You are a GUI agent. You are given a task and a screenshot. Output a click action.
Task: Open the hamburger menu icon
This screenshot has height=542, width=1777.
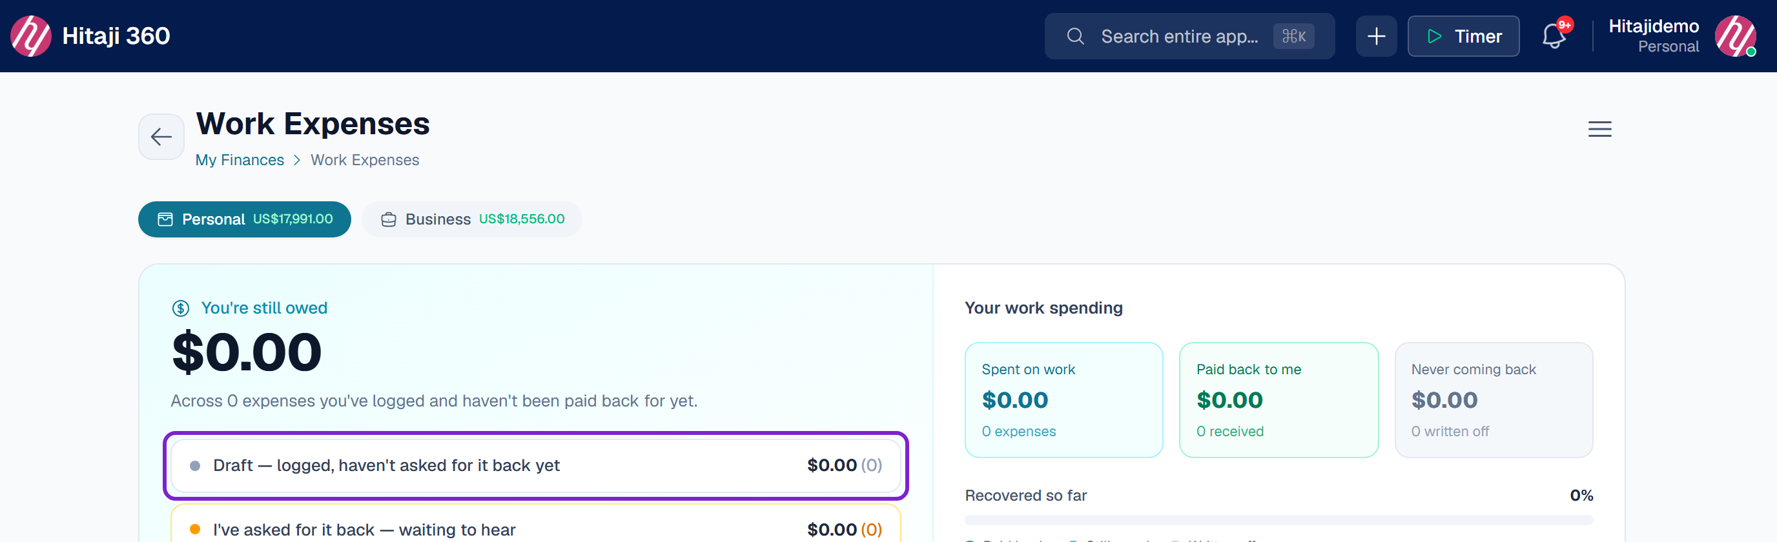point(1599,129)
